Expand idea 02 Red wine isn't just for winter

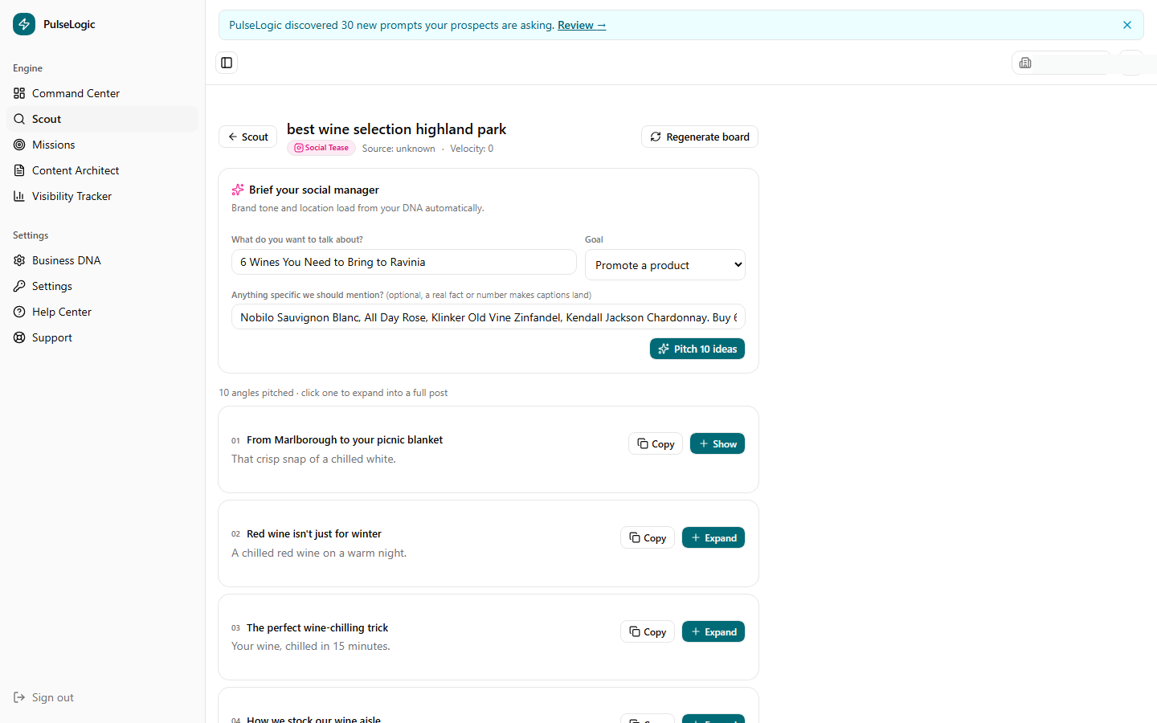[713, 537]
